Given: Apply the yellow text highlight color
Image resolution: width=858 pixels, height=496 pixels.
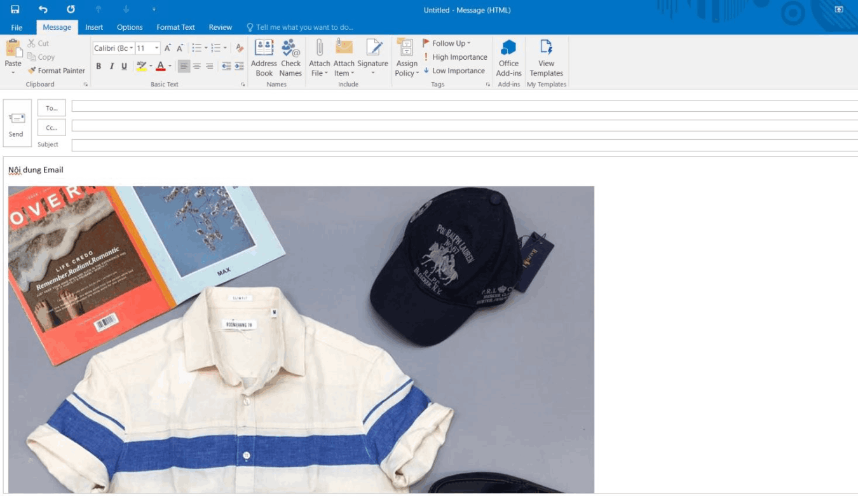Looking at the screenshot, I should [141, 66].
